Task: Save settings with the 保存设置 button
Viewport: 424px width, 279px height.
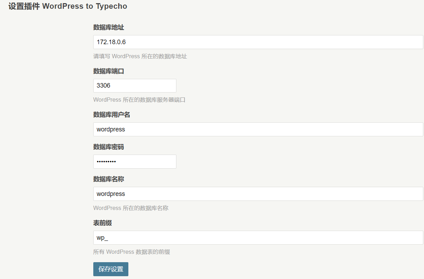Action: (111, 269)
